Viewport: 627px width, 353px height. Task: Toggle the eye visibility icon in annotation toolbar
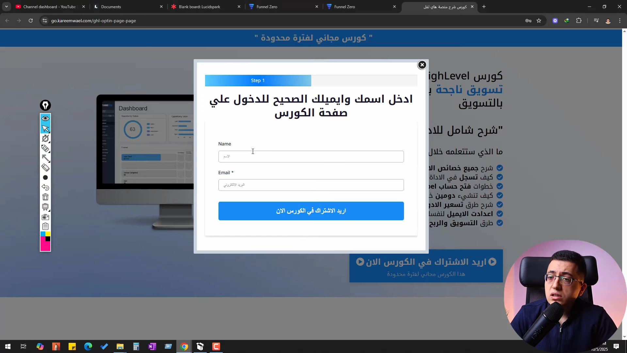pos(45,118)
